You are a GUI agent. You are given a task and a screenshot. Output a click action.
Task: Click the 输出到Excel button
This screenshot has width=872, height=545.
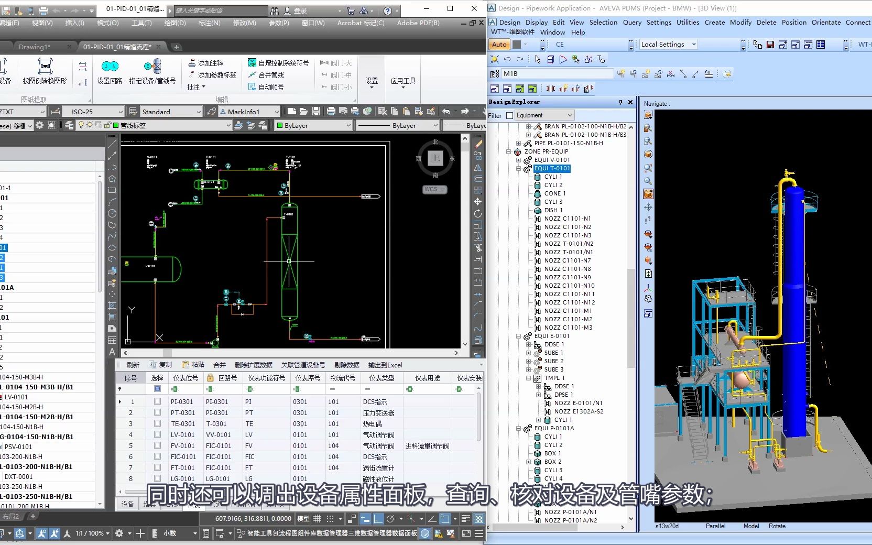click(385, 365)
